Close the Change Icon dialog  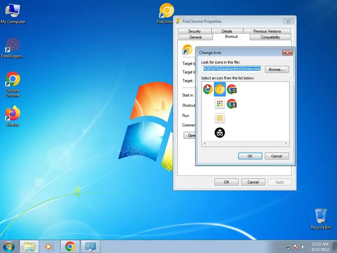pyautogui.click(x=287, y=52)
